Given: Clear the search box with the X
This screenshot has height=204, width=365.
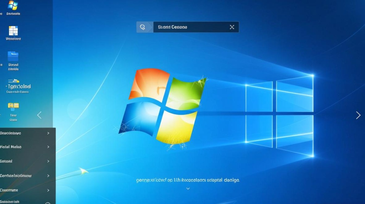Looking at the screenshot, I should (x=232, y=27).
